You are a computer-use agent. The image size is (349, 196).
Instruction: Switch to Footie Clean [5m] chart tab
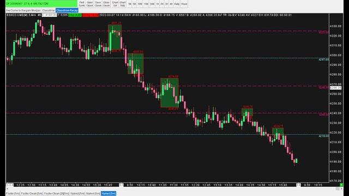32,194
